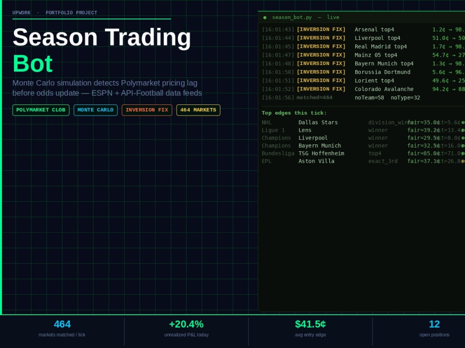Select the Dallas Stars edge row
Screen dimensions: 465x348
tap(363, 122)
